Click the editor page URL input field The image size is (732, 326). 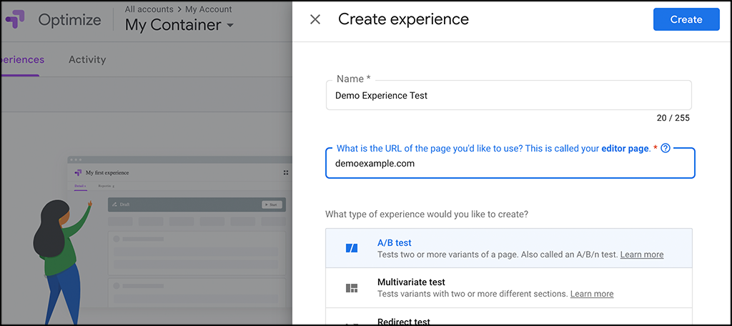pos(510,164)
